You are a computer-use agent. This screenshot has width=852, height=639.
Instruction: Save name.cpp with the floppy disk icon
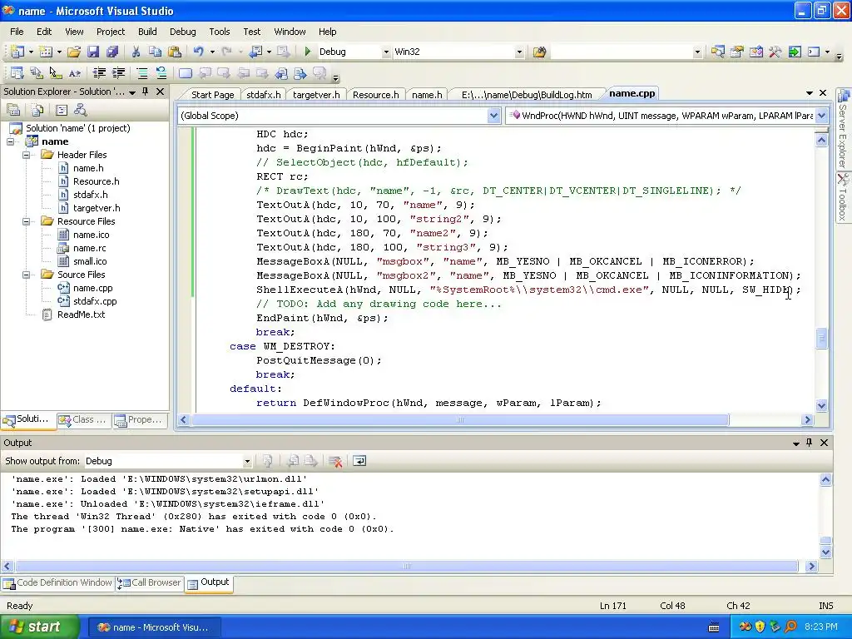point(93,52)
